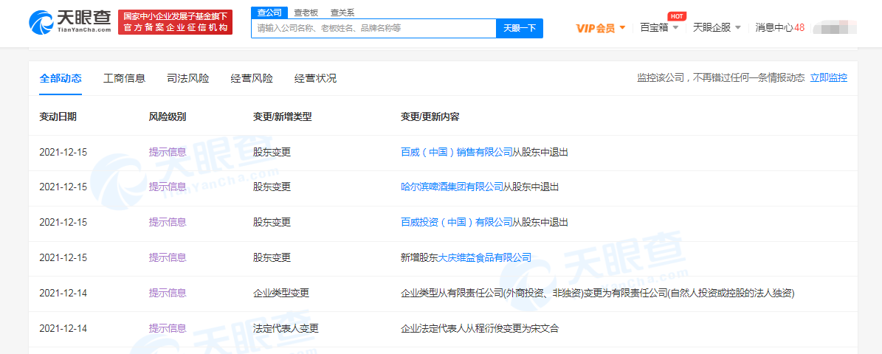Click 提示信息 in the 大庆维益食品 row

(168, 257)
